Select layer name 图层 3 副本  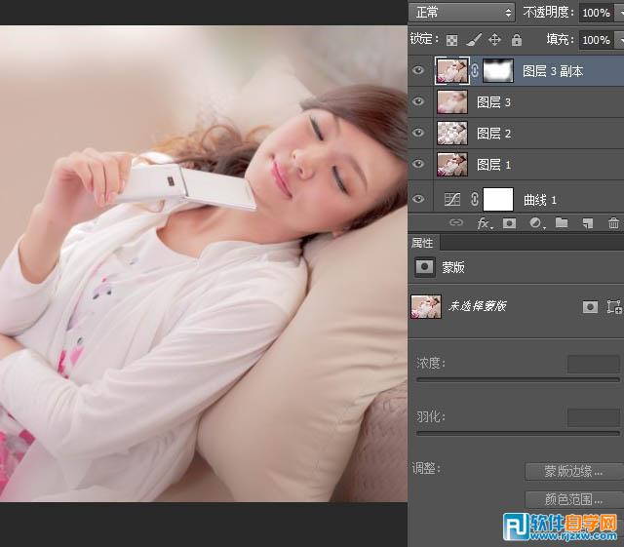553,71
